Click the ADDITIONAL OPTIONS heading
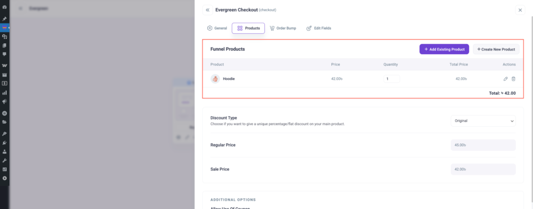This screenshot has height=209, width=533. [x=233, y=200]
